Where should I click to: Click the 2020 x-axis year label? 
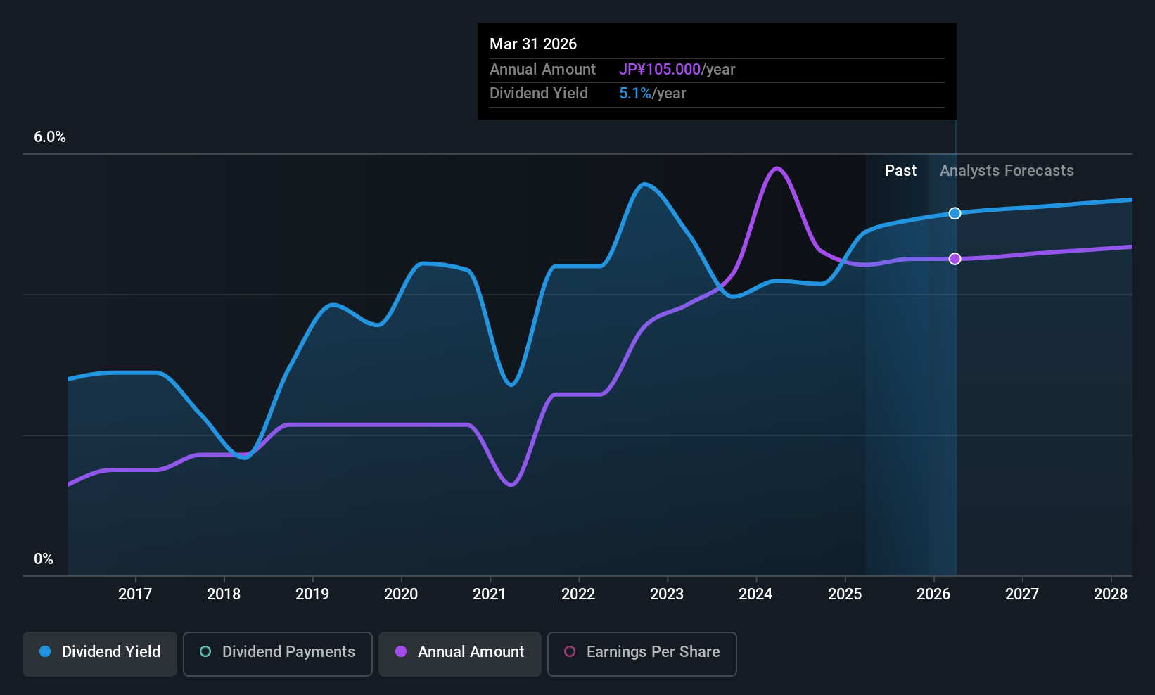(x=401, y=594)
